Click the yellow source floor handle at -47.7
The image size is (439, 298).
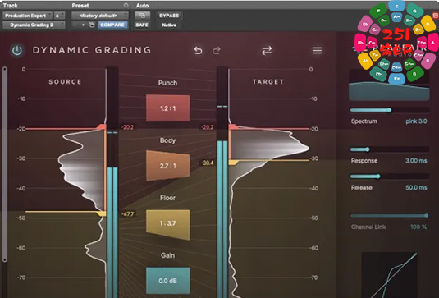[102, 213]
